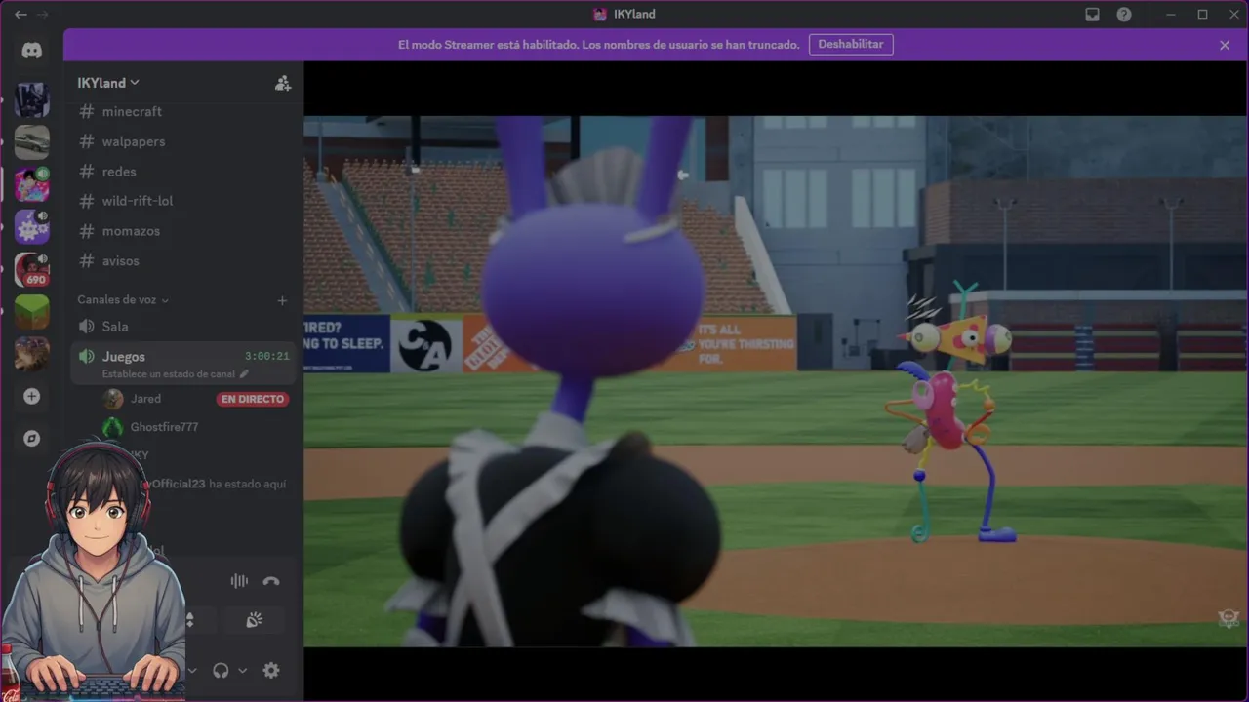The width and height of the screenshot is (1249, 702).
Task: Toggle deafen with the headphones icon
Action: click(x=221, y=670)
